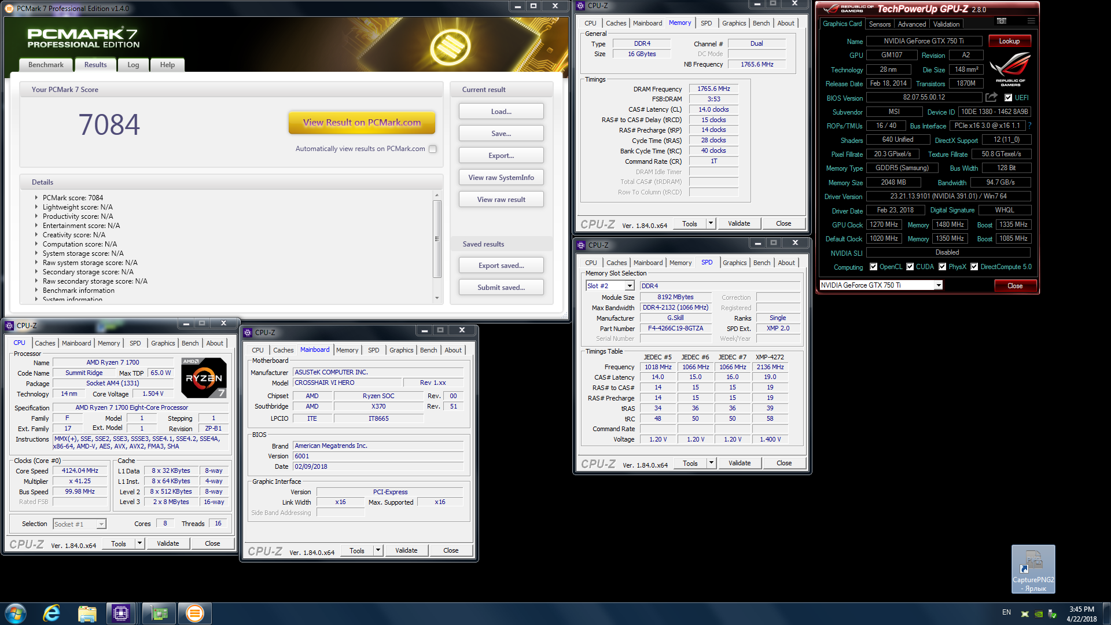Click details list scroll up arrow
1111x625 pixels.
point(437,195)
